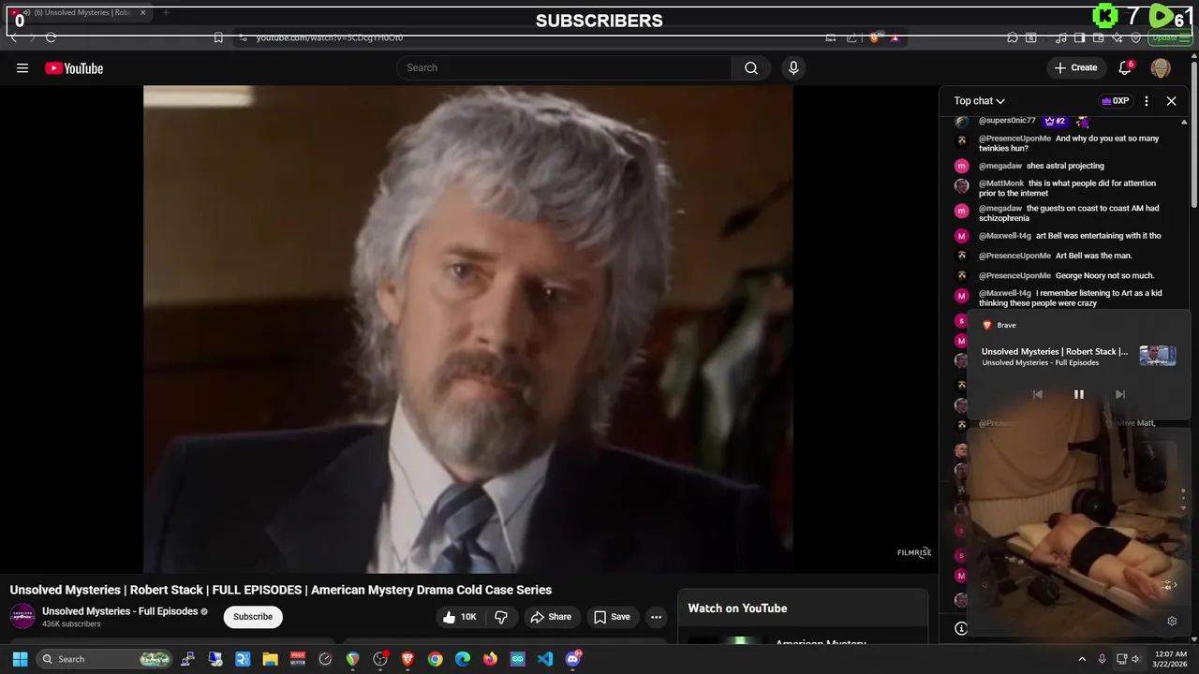Screen dimensions: 1199x674
Task: Open settings gear in the overlay panel
Action: 1172,621
